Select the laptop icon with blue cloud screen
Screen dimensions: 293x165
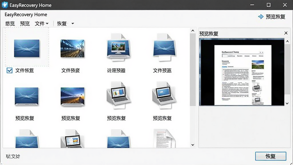pos(164,95)
